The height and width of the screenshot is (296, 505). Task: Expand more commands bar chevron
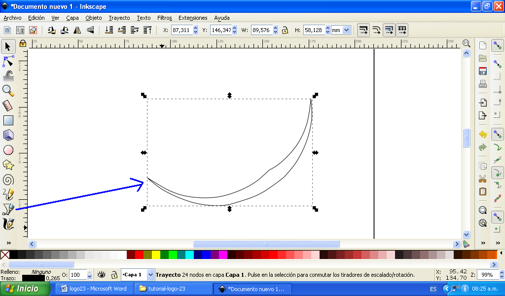[483, 243]
